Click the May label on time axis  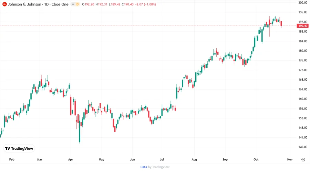tap(101, 159)
